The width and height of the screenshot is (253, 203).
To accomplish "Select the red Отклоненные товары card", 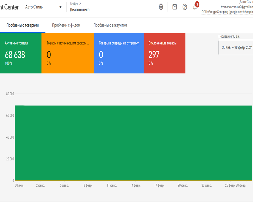I will (165, 53).
